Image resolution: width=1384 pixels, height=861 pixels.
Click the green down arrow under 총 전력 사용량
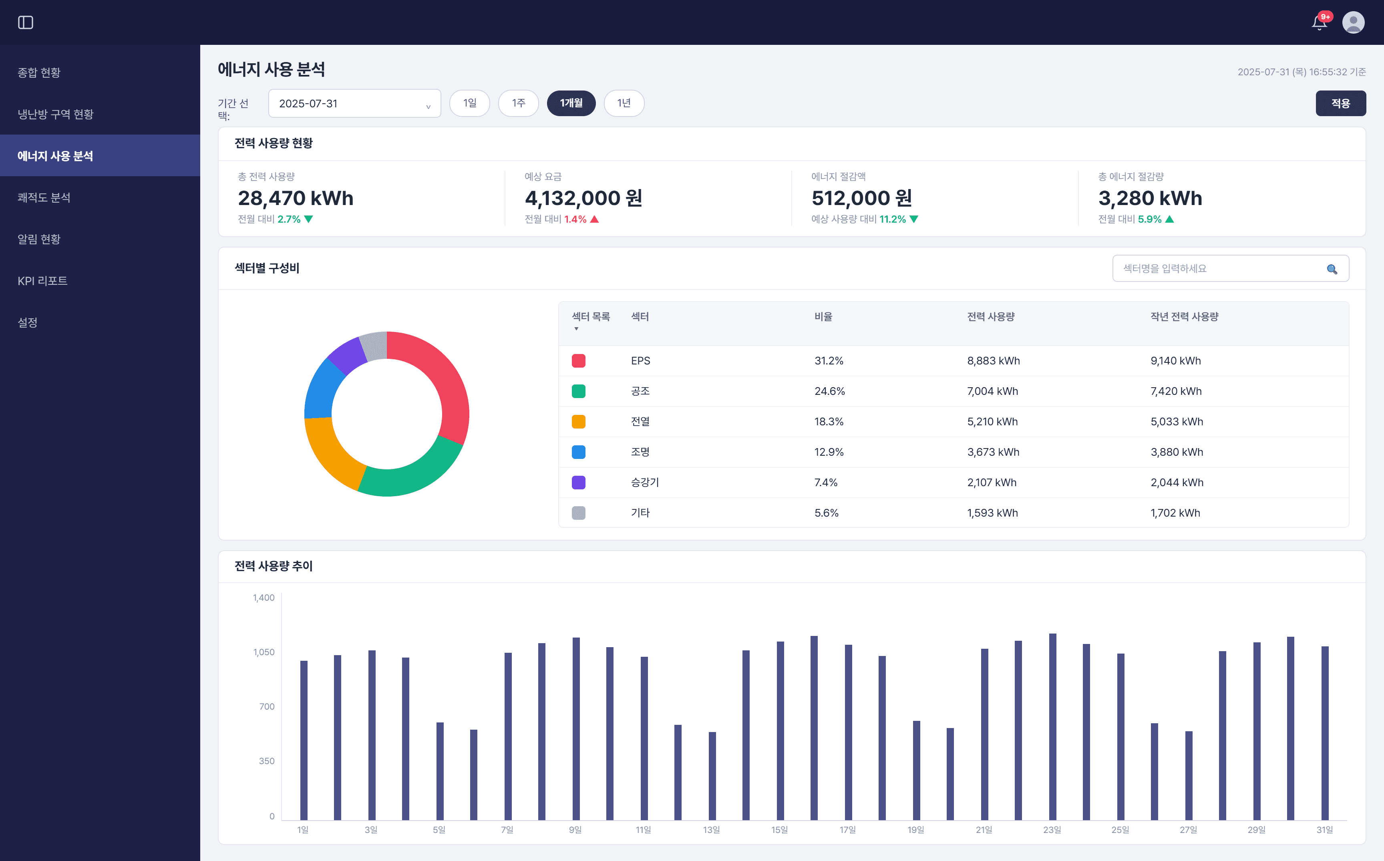tap(309, 219)
